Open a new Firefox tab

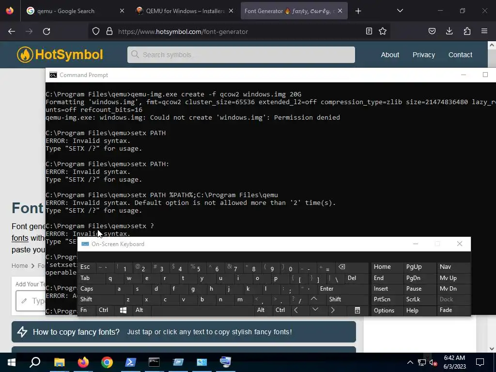(358, 11)
